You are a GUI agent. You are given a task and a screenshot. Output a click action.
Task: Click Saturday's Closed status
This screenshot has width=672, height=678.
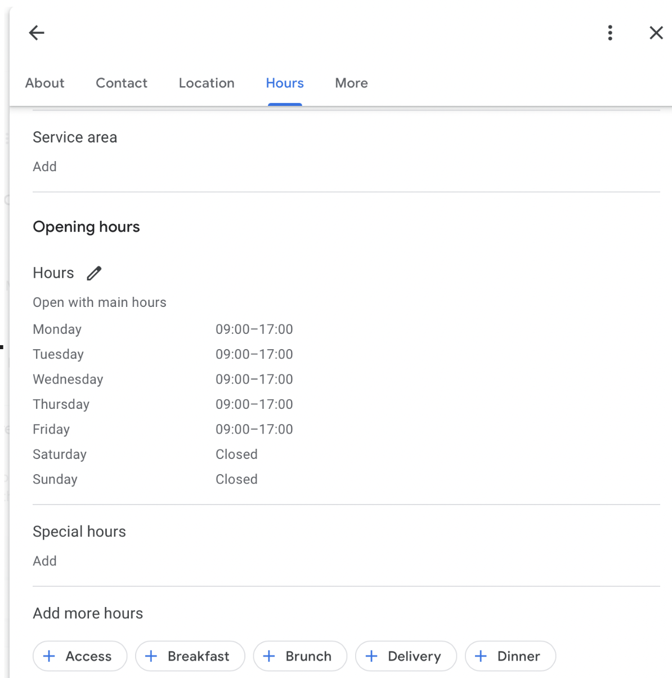pos(236,454)
